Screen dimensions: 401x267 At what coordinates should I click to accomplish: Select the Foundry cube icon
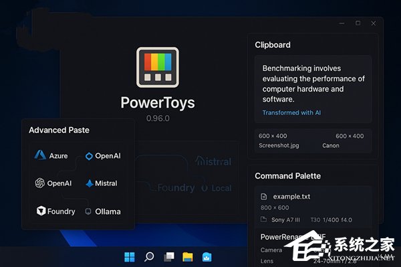tap(41, 211)
